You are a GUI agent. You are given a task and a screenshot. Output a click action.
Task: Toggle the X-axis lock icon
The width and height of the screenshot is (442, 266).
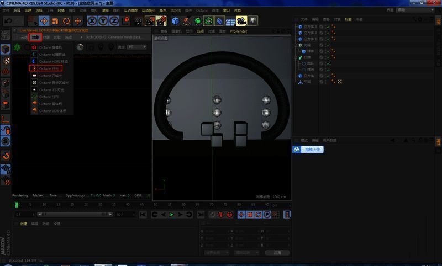pos(92,21)
